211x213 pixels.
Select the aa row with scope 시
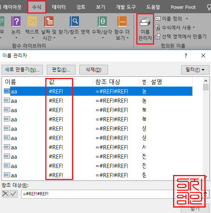(x=98, y=147)
